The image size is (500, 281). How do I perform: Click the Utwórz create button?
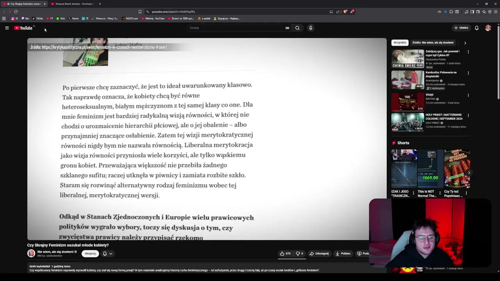pyautogui.click(x=461, y=28)
